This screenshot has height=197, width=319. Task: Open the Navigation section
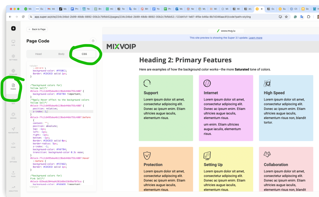13,130
